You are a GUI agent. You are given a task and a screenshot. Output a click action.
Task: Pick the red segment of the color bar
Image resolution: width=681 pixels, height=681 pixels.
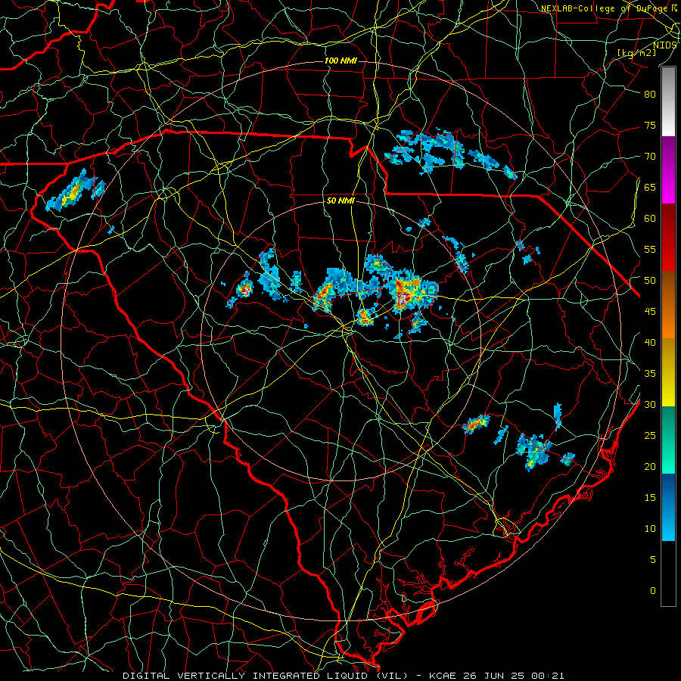[668, 238]
